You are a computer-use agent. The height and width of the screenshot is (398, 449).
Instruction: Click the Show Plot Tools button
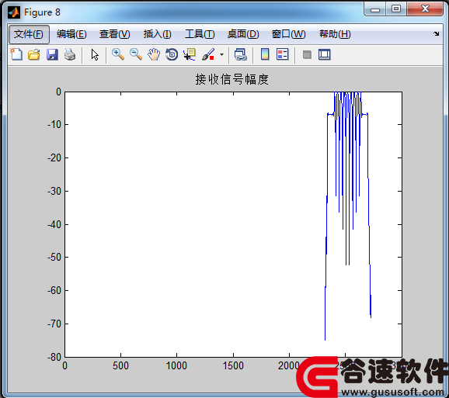point(325,54)
